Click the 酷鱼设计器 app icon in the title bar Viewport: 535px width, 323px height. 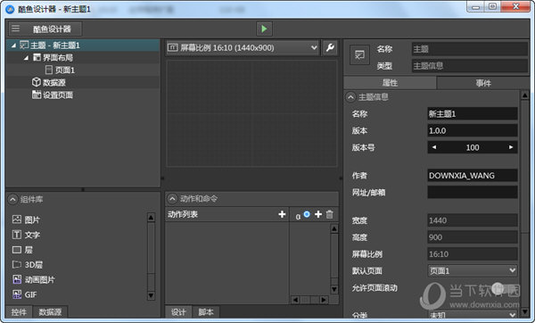coord(10,9)
